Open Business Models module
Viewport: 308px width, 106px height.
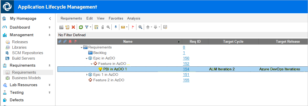(x=26, y=78)
